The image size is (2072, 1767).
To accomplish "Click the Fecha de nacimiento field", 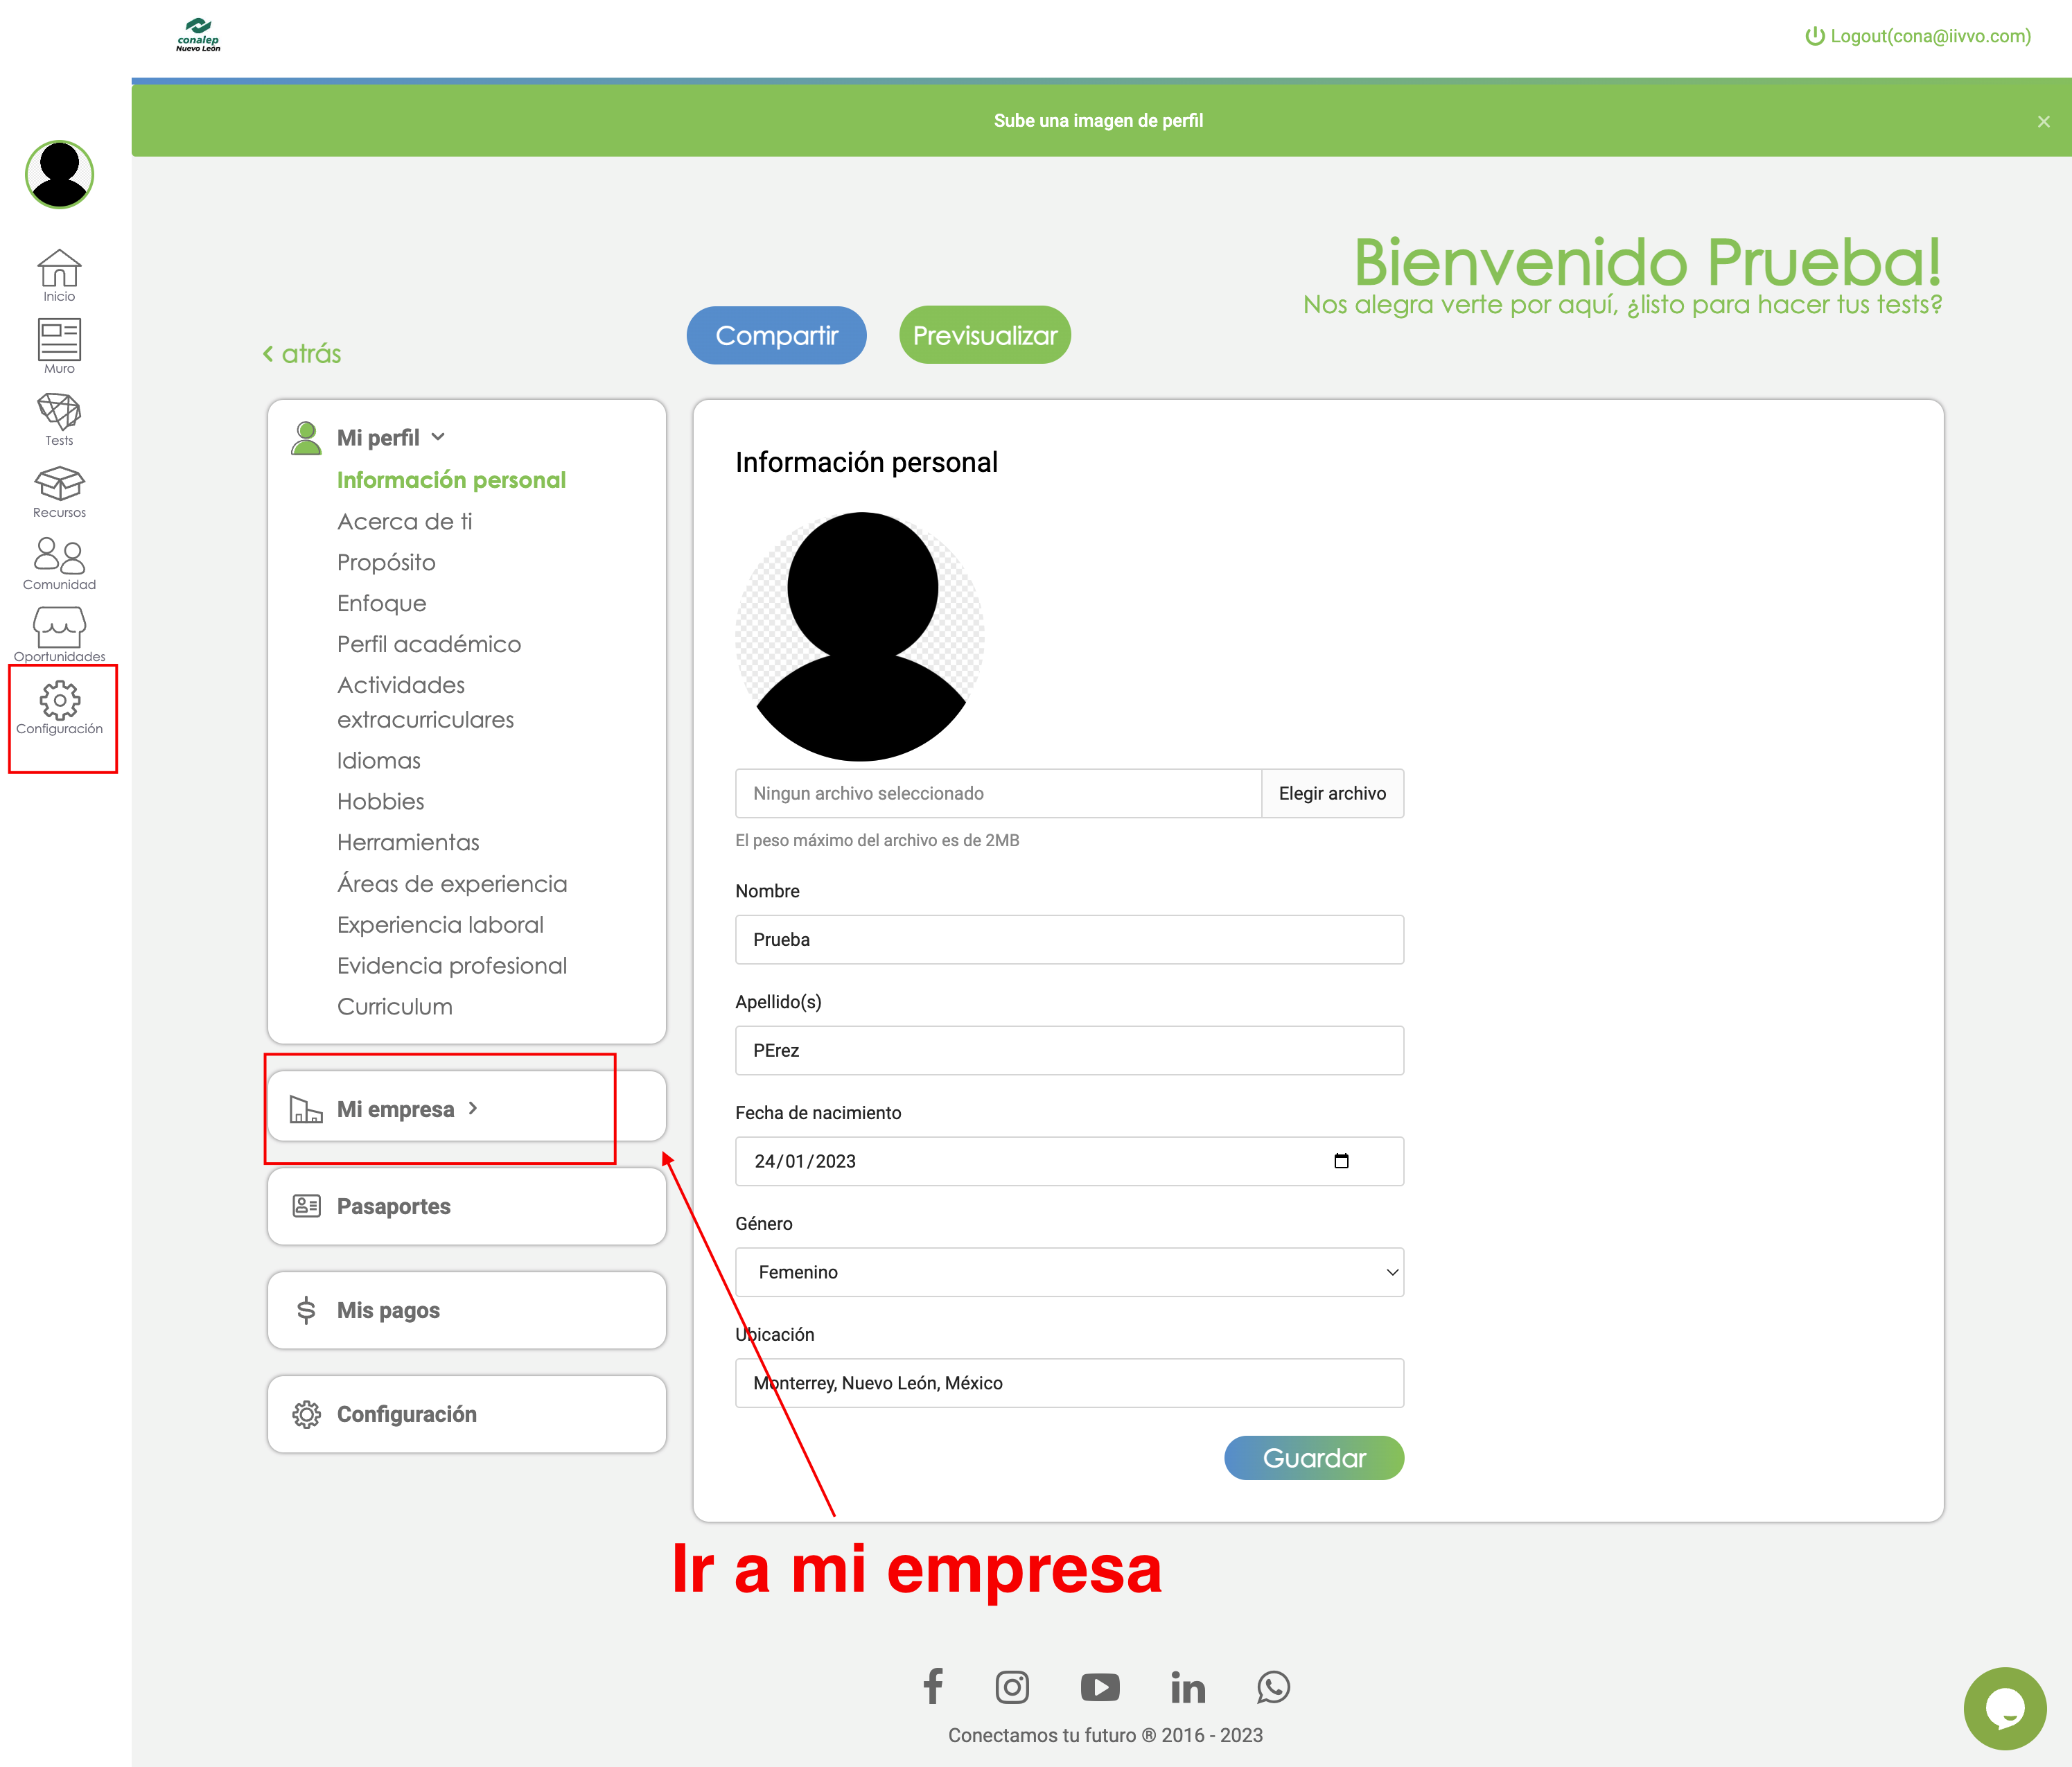I will click(x=1069, y=1161).
